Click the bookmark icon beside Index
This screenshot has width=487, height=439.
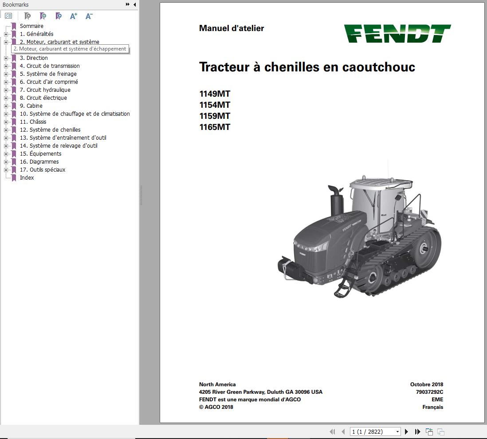[14, 178]
